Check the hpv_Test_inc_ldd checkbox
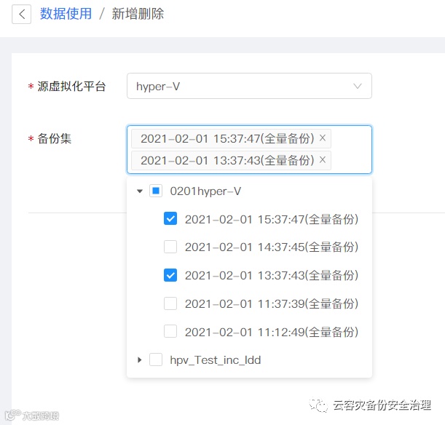The width and height of the screenshot is (445, 425). 156,360
